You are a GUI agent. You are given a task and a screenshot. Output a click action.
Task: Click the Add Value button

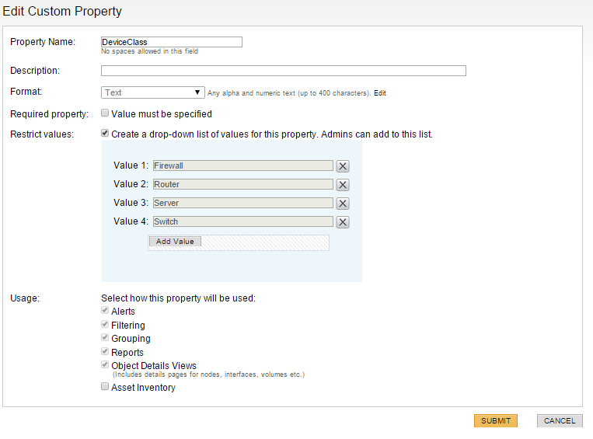click(x=175, y=242)
